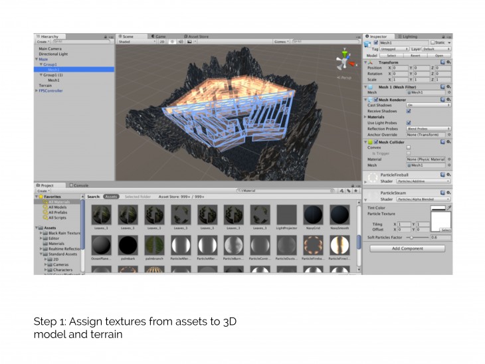Toggle 2D view mode in Scene
The width and height of the screenshot is (485, 364).
(x=162, y=41)
